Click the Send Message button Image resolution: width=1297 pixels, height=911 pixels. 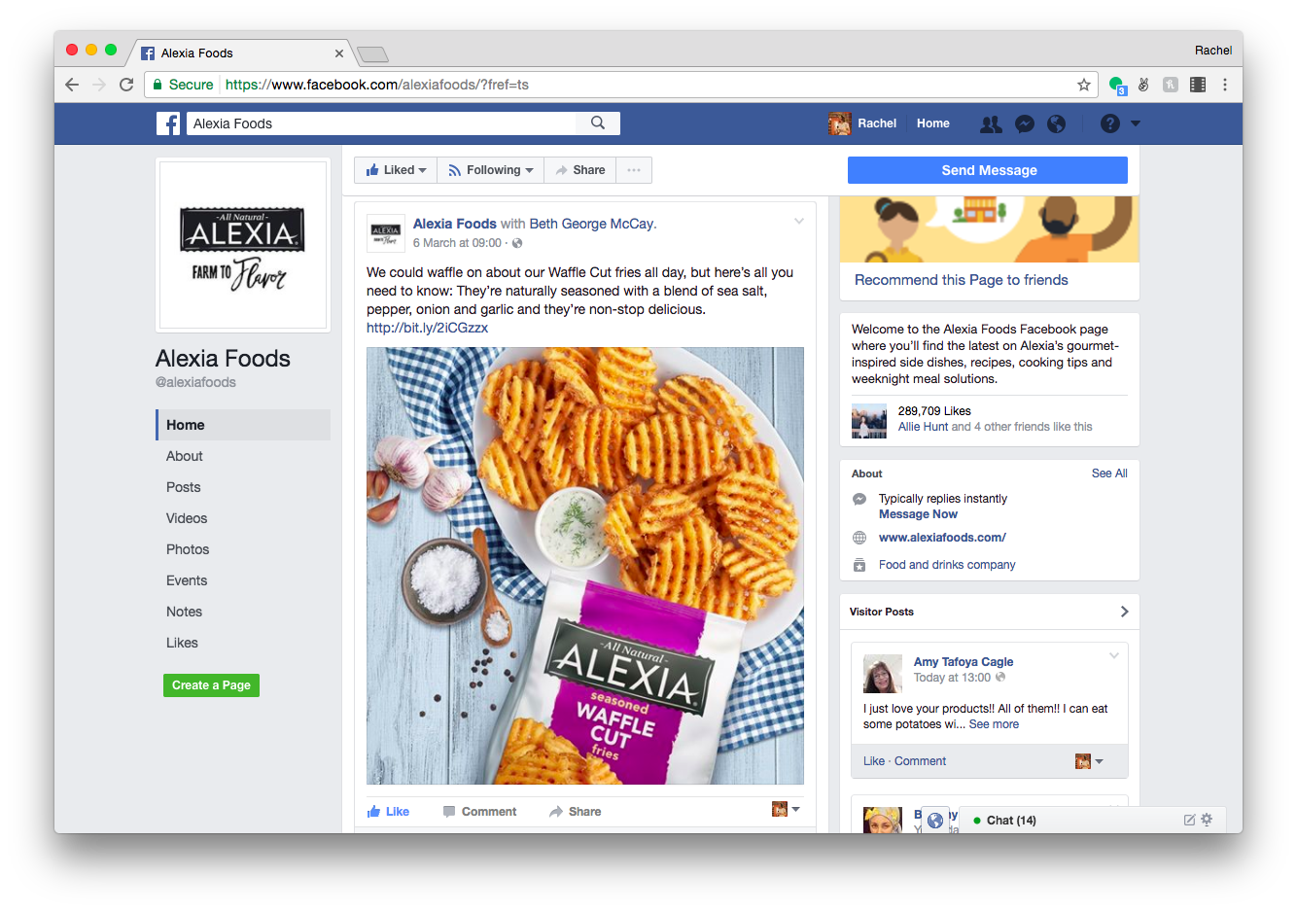pos(988,170)
